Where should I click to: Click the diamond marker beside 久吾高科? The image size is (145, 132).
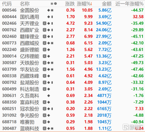[49, 96]
